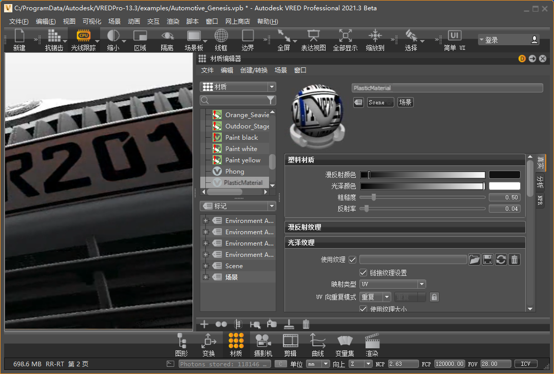The image size is (554, 374).
Task: Click the open texture folder icon
Action: coord(474,259)
